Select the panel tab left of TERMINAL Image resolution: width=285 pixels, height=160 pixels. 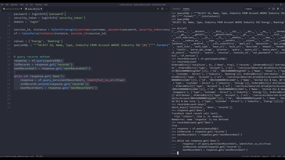tap(176, 9)
